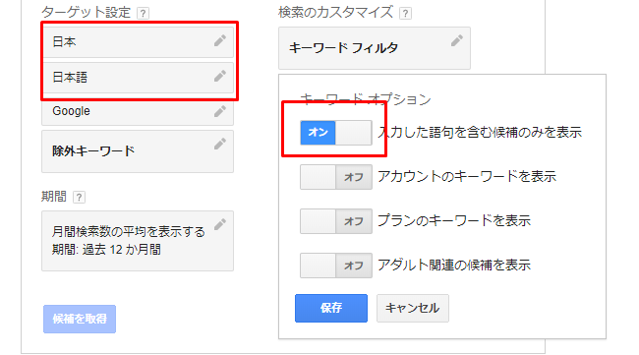Edit the 日本 location pencil icon
The height and width of the screenshot is (355, 639).
coord(220,40)
